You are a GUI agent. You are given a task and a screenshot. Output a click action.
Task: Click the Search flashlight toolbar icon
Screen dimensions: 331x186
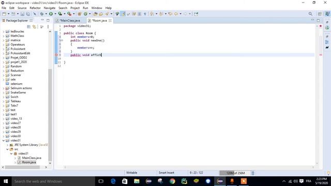pos(107,14)
